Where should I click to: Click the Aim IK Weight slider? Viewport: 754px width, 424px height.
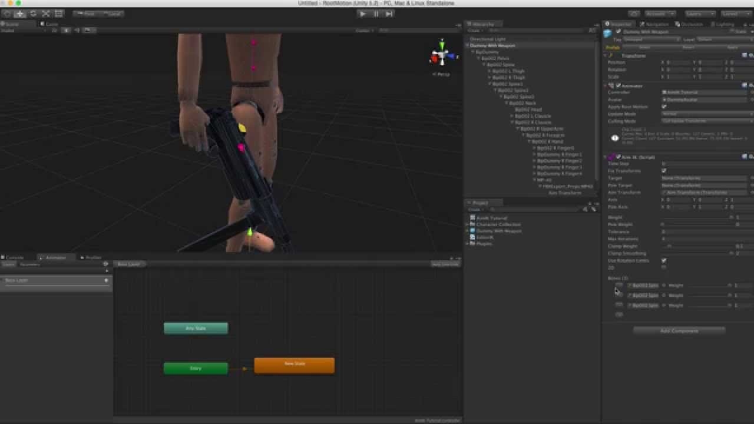coord(697,217)
